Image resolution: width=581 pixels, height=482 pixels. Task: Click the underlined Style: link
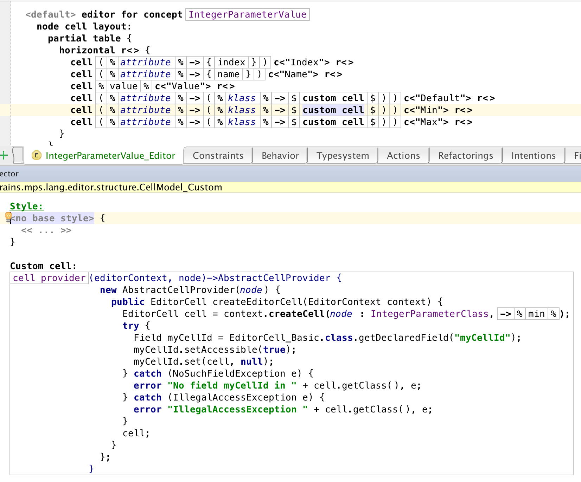[x=27, y=206]
